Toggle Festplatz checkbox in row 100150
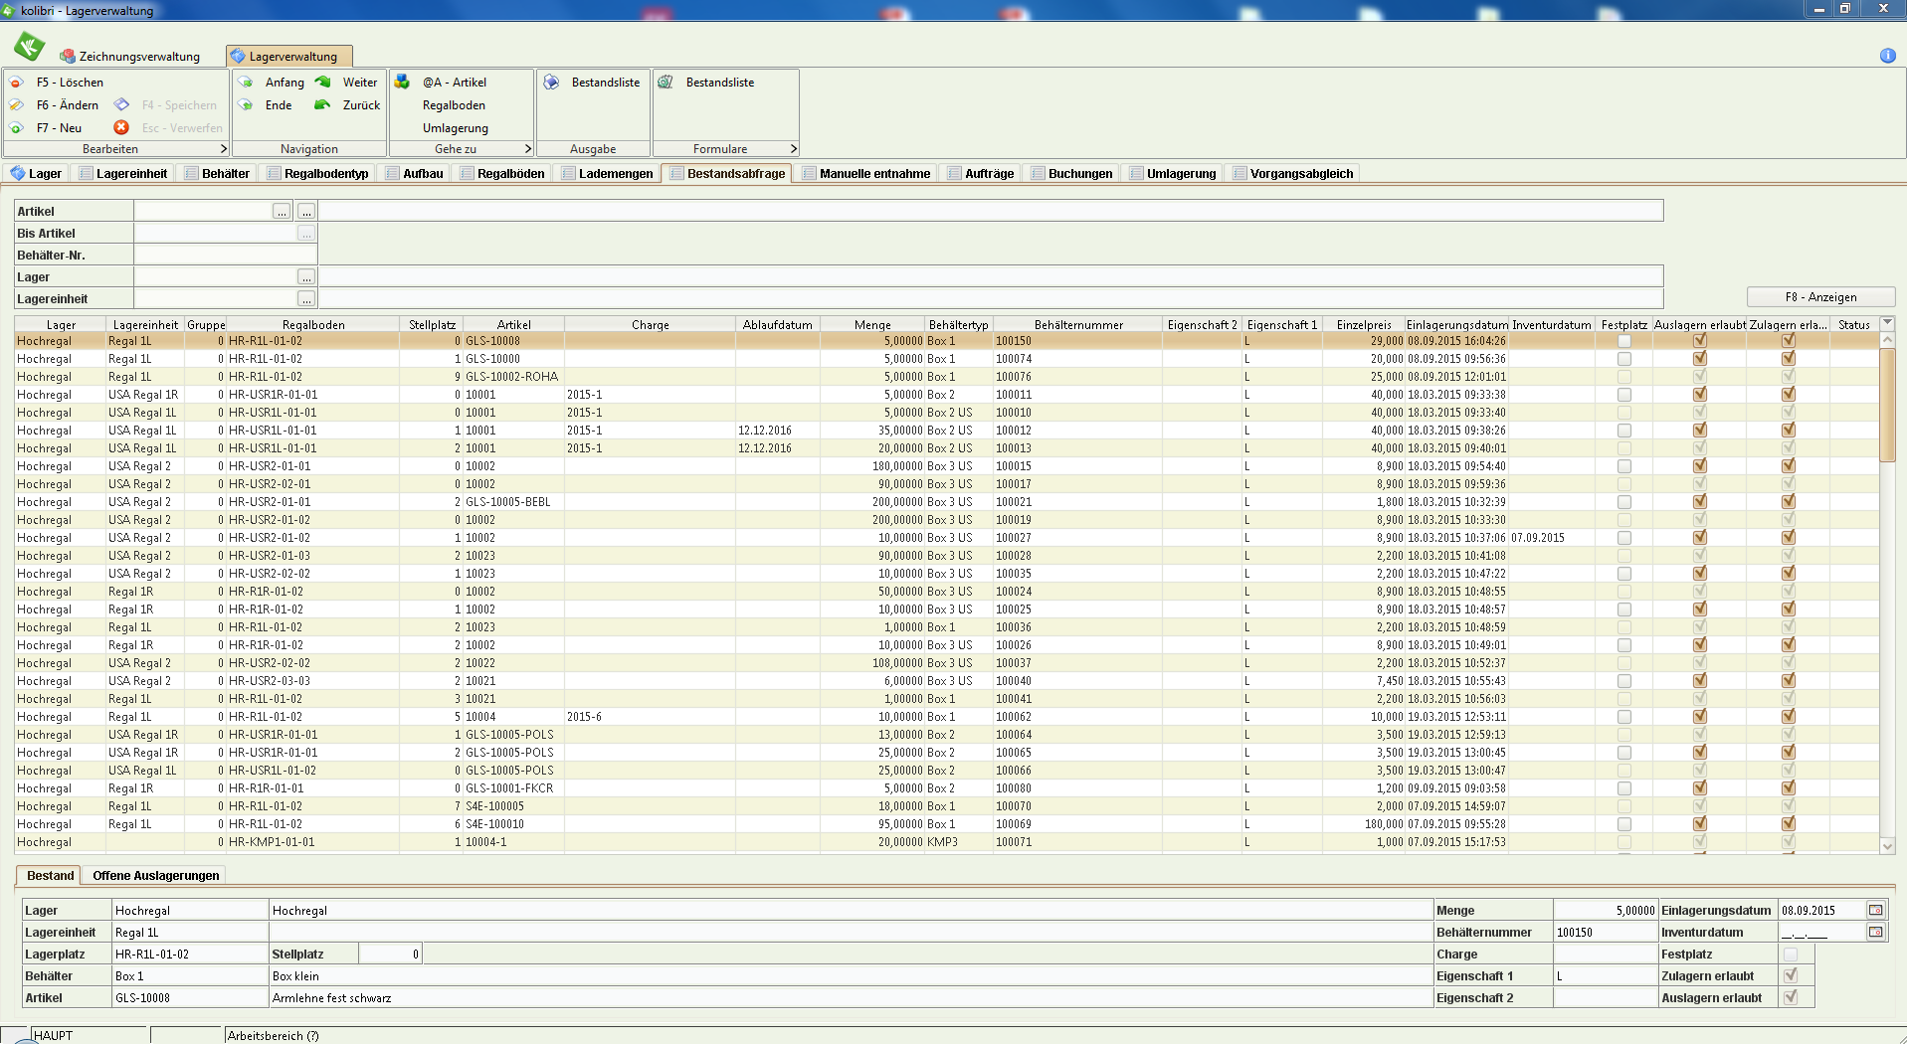 pos(1624,341)
